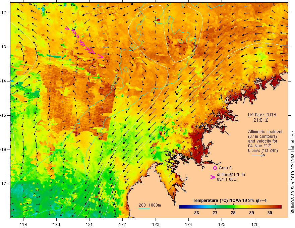The height and width of the screenshot is (228, 295).
Task: Click the longitude axis label 125
Action: coord(222,224)
